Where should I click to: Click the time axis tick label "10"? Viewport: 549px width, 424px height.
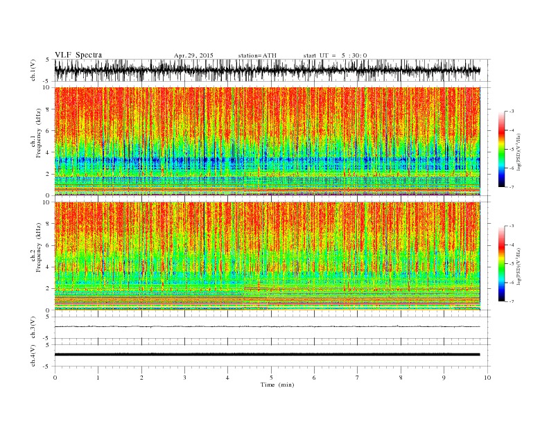(x=487, y=378)
